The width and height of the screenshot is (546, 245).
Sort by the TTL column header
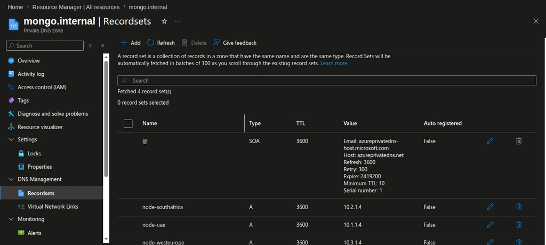[301, 123]
